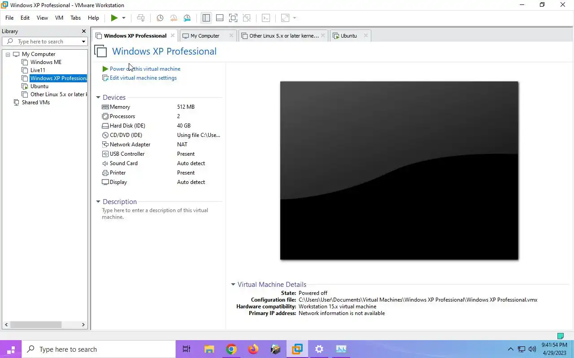Toggle the thumbnail bar view icon
Image resolution: width=574 pixels, height=358 pixels.
click(220, 18)
